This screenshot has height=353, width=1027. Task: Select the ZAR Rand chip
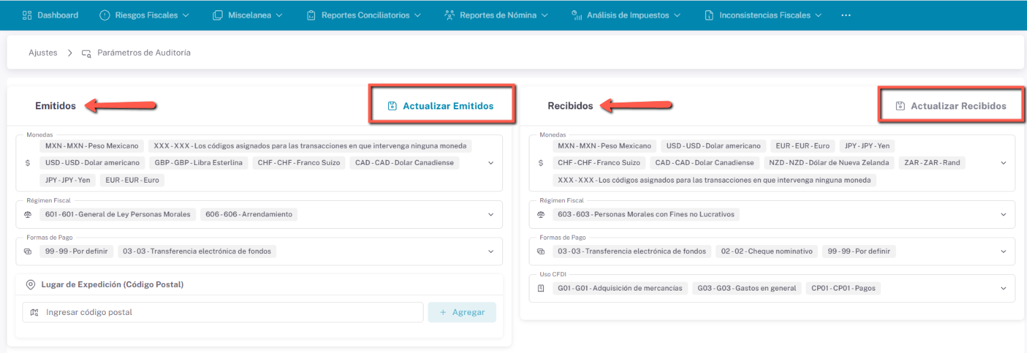[931, 163]
